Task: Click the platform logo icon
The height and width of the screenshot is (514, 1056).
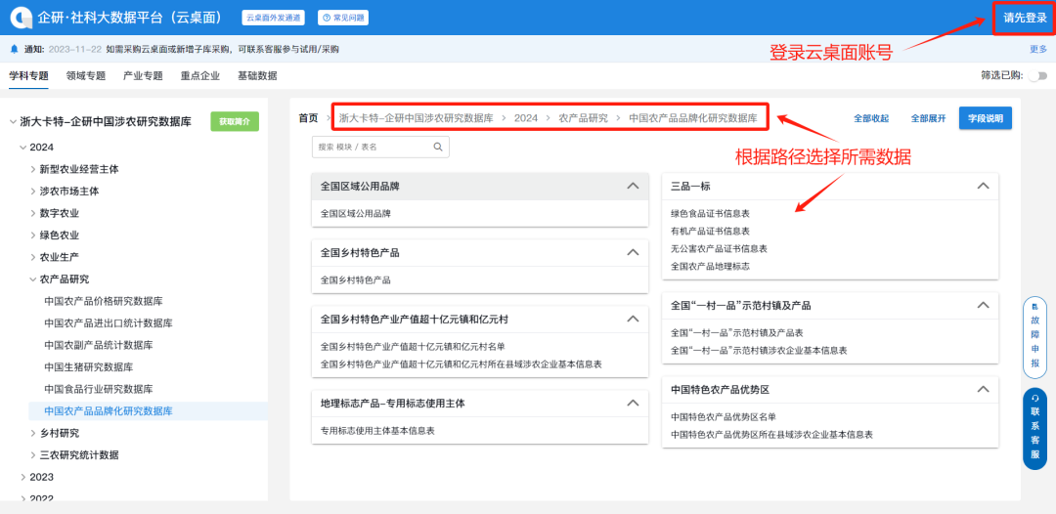Action: click(x=21, y=18)
